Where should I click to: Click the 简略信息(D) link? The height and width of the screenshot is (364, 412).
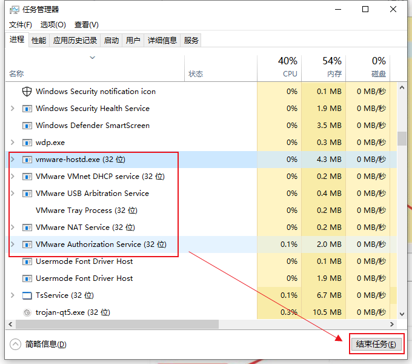45,344
